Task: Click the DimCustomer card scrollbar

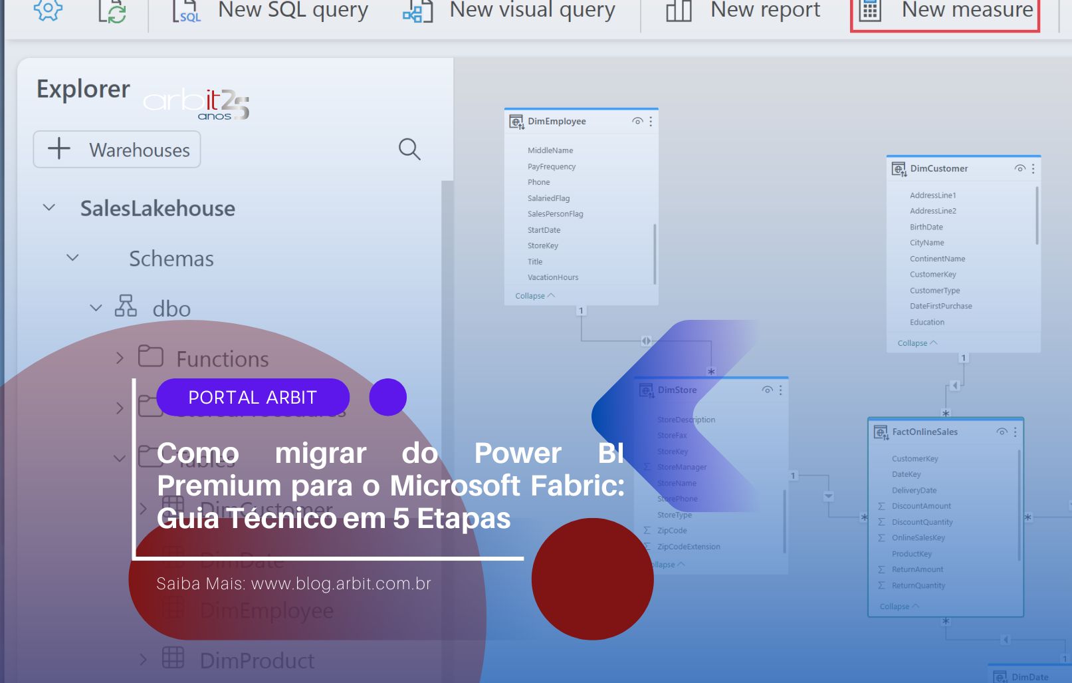Action: tap(1037, 215)
